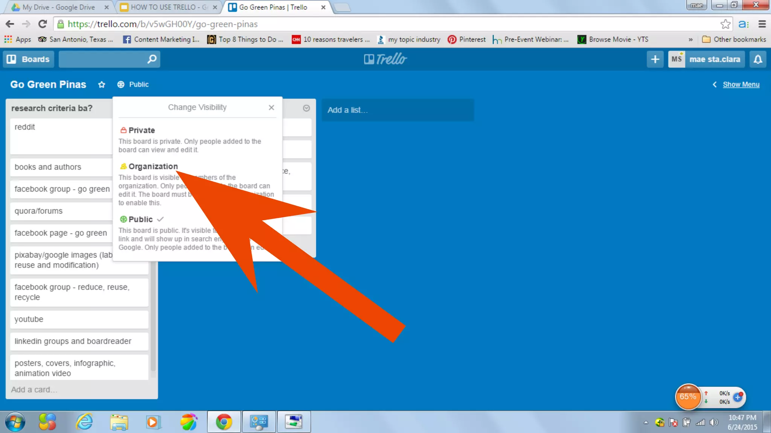Open the Chrome hamburger menu
This screenshot has width=771, height=433.
tap(762, 24)
